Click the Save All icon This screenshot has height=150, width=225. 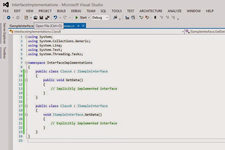click(47, 18)
